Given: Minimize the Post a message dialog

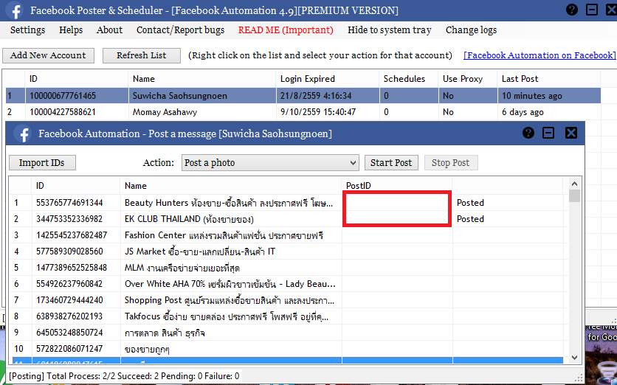Looking at the screenshot, I should point(548,133).
